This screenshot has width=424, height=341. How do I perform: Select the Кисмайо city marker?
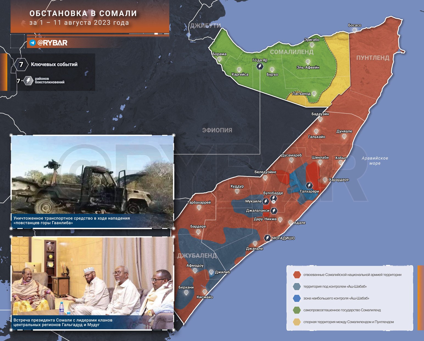coord(205,292)
